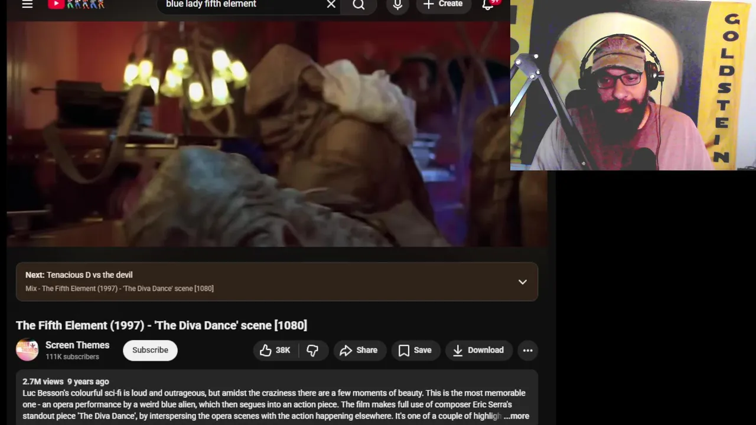Start voice search with microphone icon

tap(397, 5)
